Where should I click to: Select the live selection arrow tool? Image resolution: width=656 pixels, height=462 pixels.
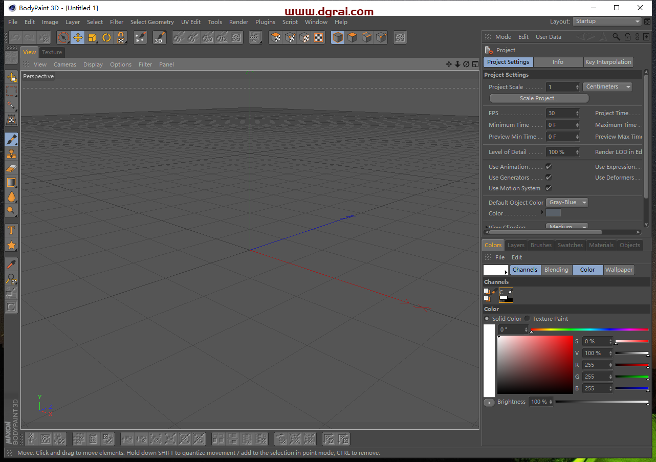click(63, 37)
